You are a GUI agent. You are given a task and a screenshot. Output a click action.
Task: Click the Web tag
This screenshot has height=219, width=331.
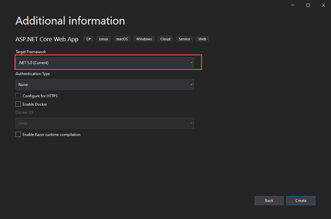[x=202, y=39]
